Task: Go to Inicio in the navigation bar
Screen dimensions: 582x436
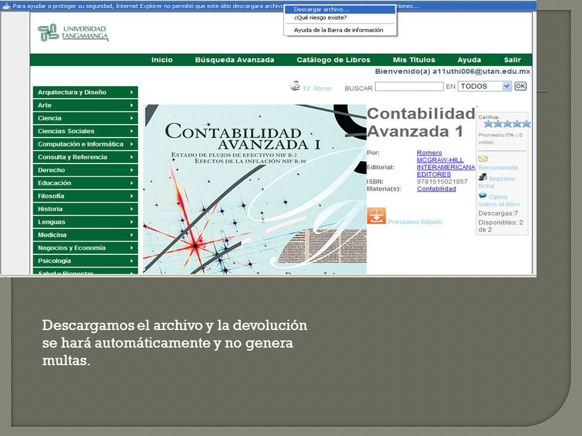Action: (162, 60)
